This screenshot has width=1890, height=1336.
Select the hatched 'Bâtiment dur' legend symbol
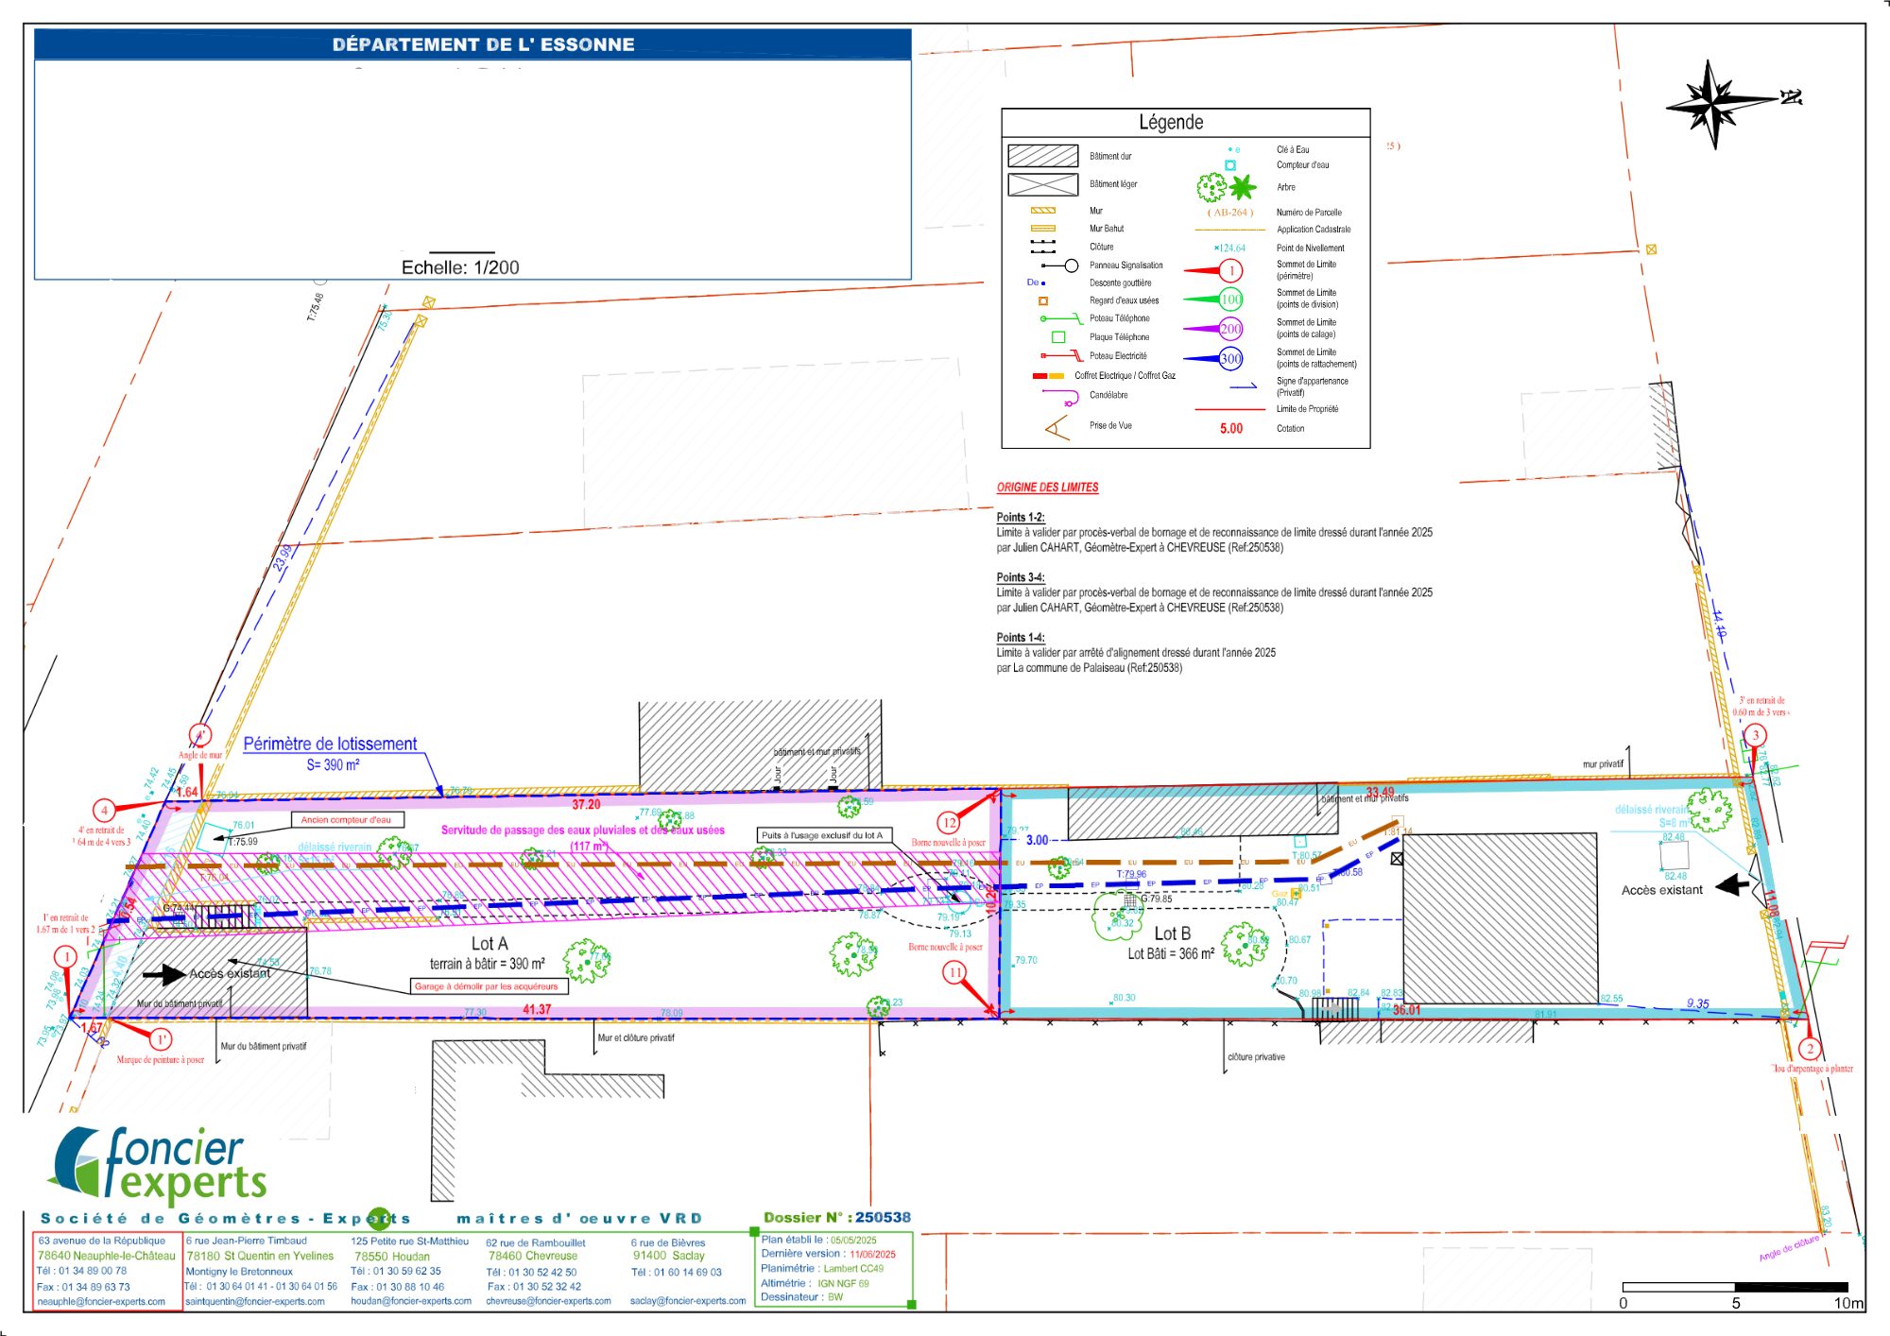(x=1042, y=156)
